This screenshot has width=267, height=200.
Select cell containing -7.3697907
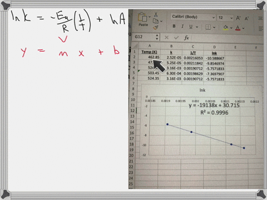tap(214, 74)
